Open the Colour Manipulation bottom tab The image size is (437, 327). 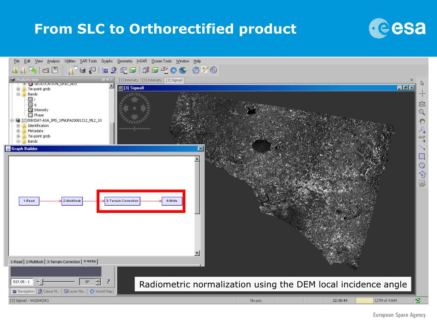click(x=49, y=291)
